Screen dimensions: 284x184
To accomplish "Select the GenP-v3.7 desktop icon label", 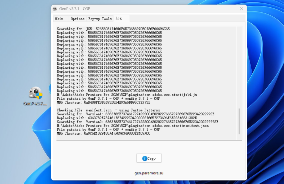I will (x=35, y=104).
